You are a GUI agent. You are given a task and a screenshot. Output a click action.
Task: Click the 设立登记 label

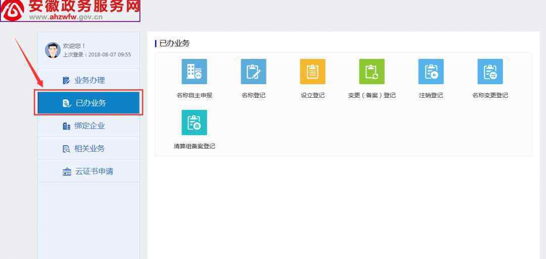[313, 95]
